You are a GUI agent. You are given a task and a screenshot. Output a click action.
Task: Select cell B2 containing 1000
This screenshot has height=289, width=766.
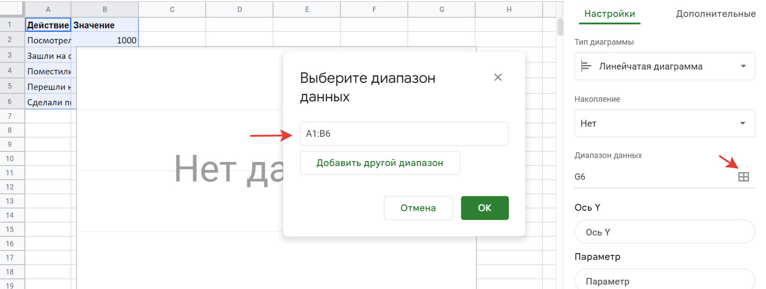click(105, 40)
